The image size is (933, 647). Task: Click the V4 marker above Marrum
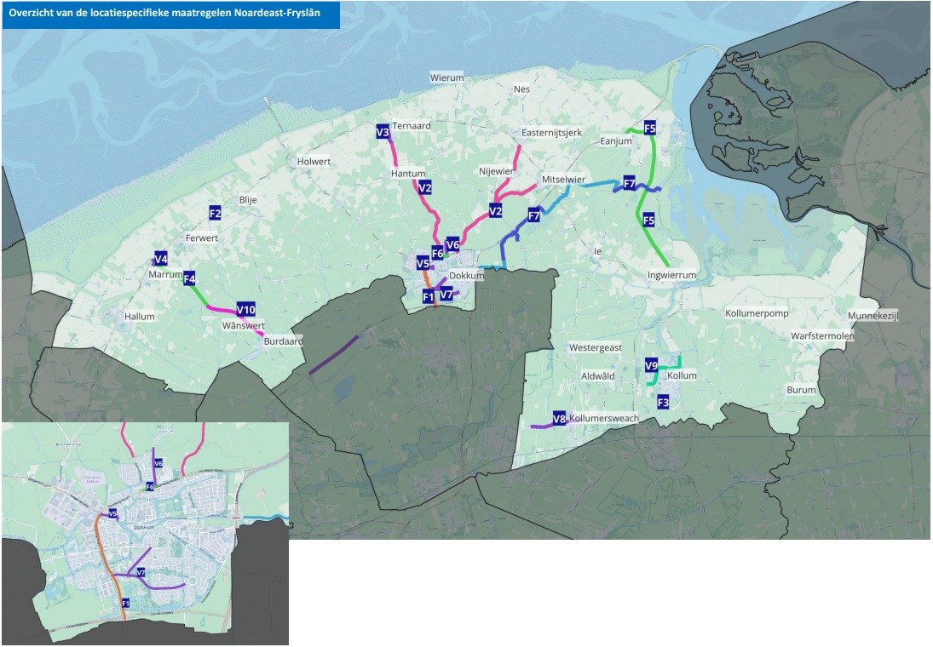tap(160, 260)
